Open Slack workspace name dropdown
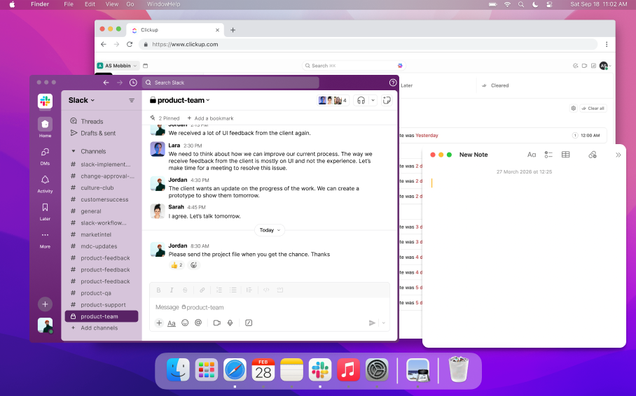Viewport: 636px width, 396px height. [x=81, y=100]
